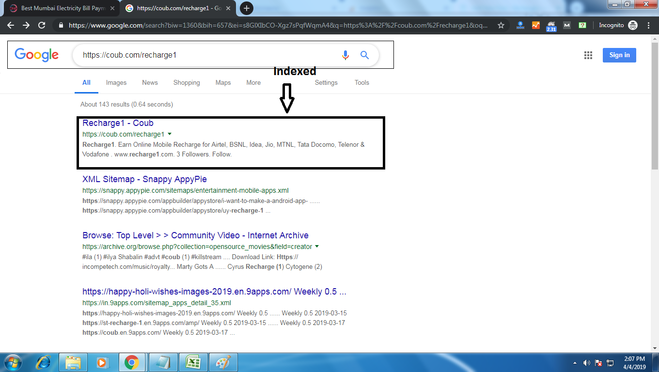Bookmark this page with the star icon
This screenshot has height=372, width=659.
point(501,25)
